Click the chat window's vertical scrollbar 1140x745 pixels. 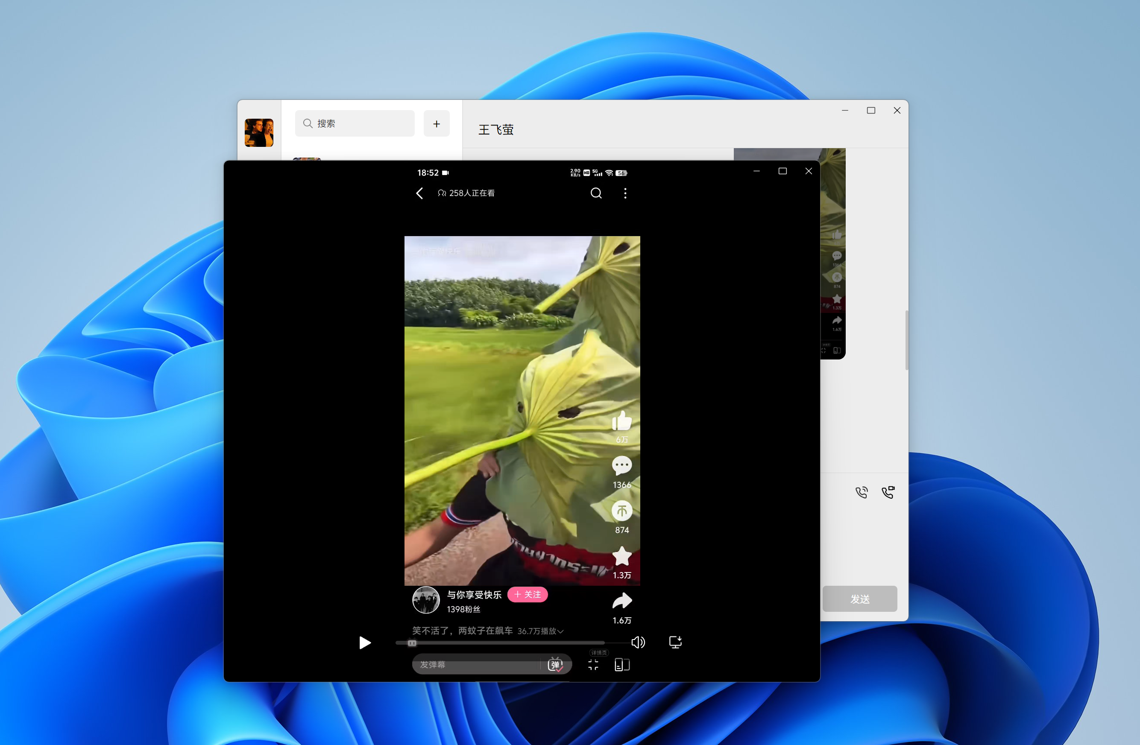tap(907, 340)
